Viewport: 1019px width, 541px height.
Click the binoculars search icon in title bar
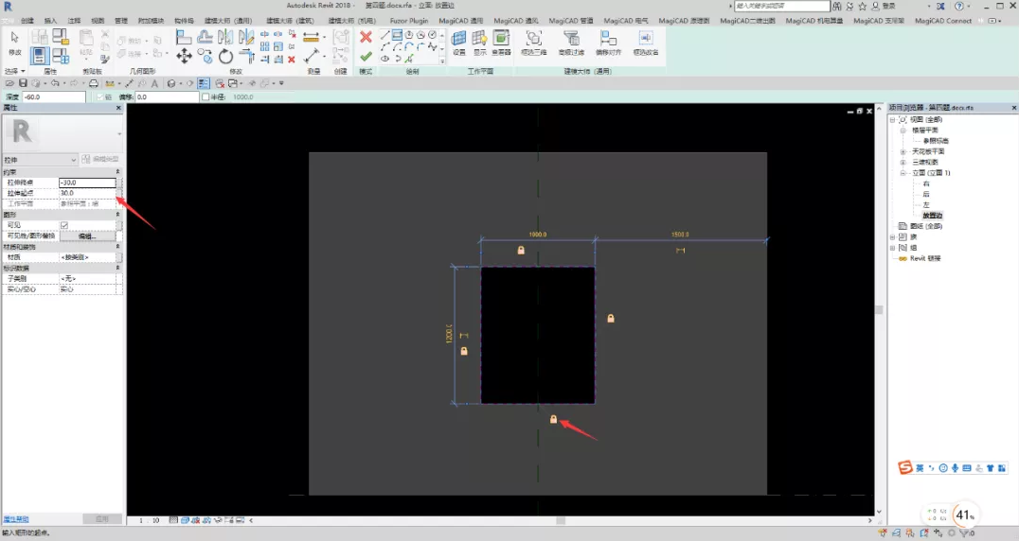837,6
